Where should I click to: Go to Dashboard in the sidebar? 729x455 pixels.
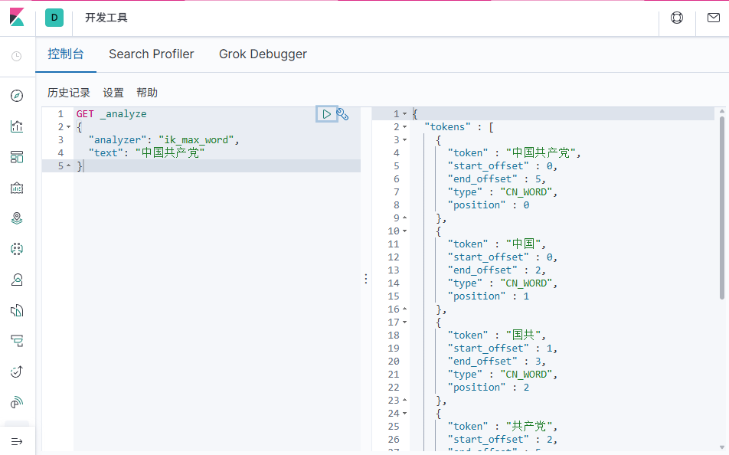(17, 157)
